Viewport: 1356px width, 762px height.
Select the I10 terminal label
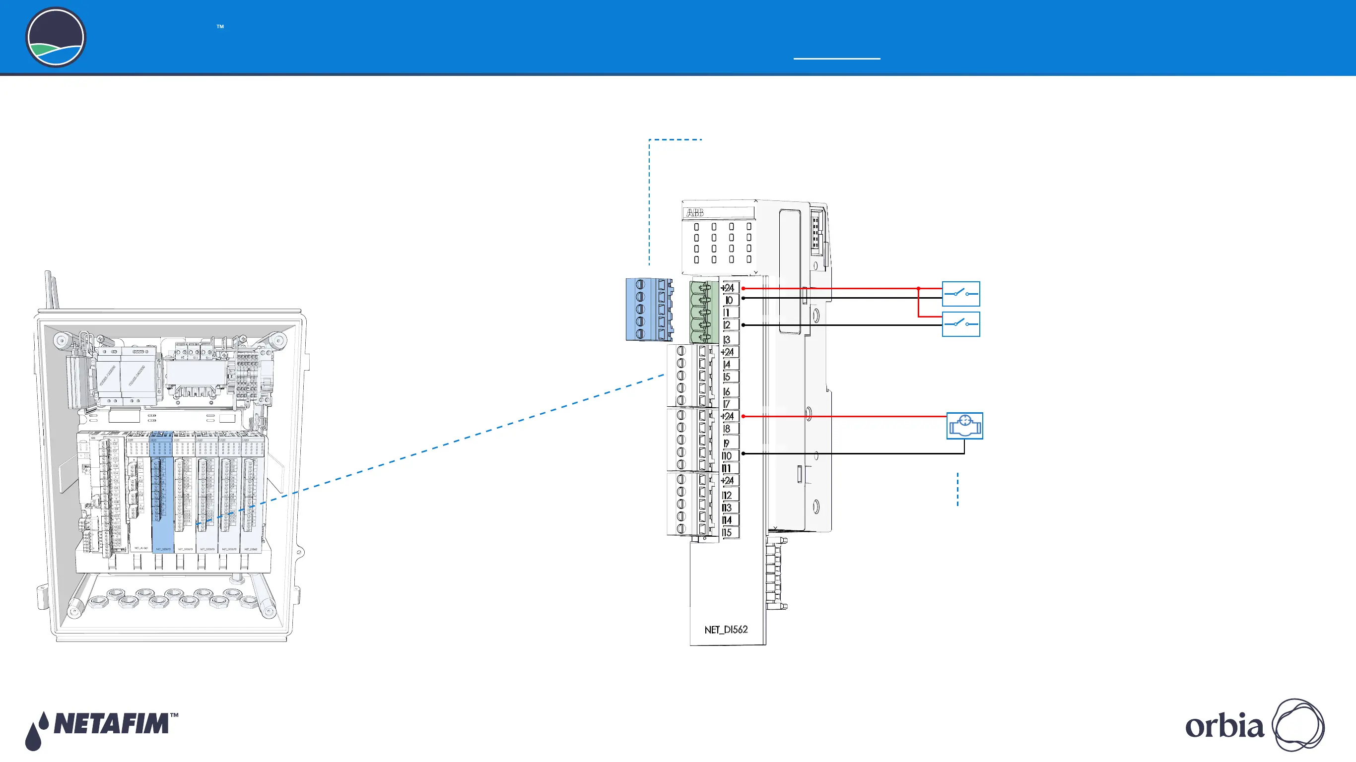click(730, 456)
